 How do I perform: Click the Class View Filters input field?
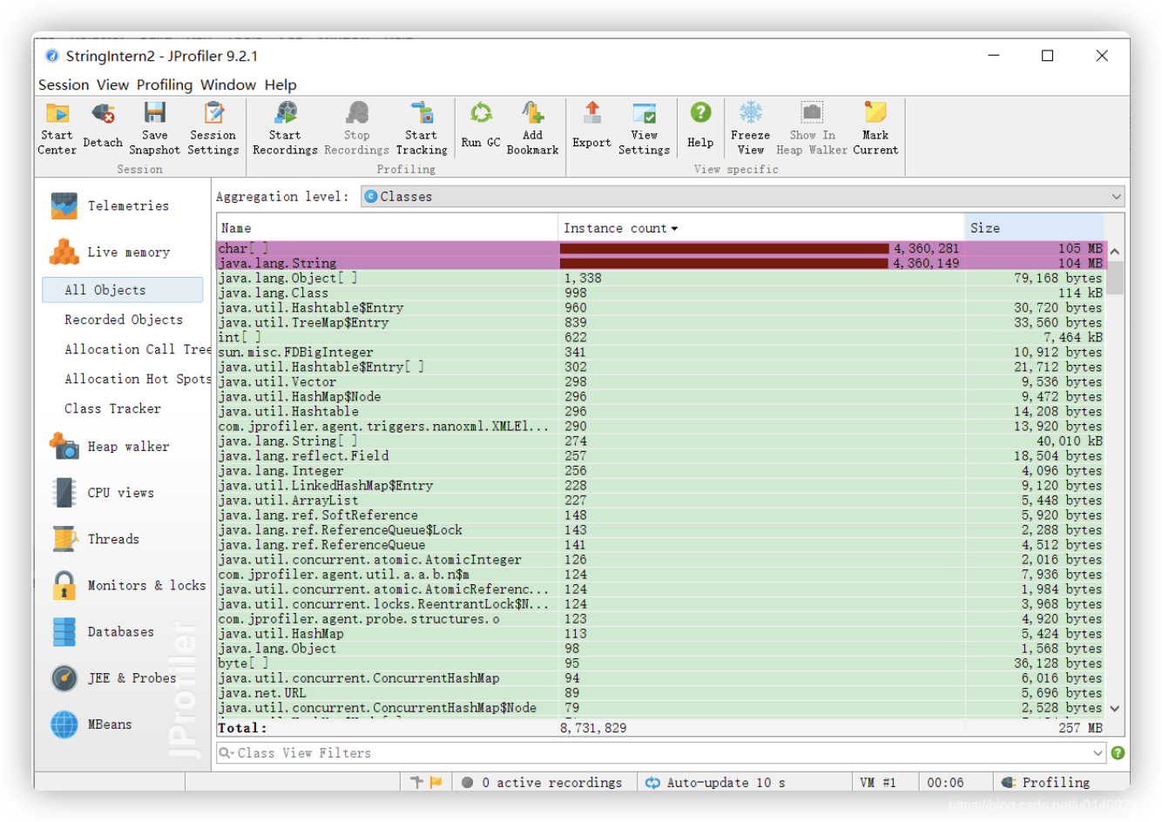[x=661, y=753]
